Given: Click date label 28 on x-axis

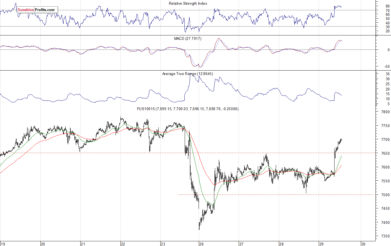Looking at the screenshot, I should pyautogui.click(x=281, y=244).
